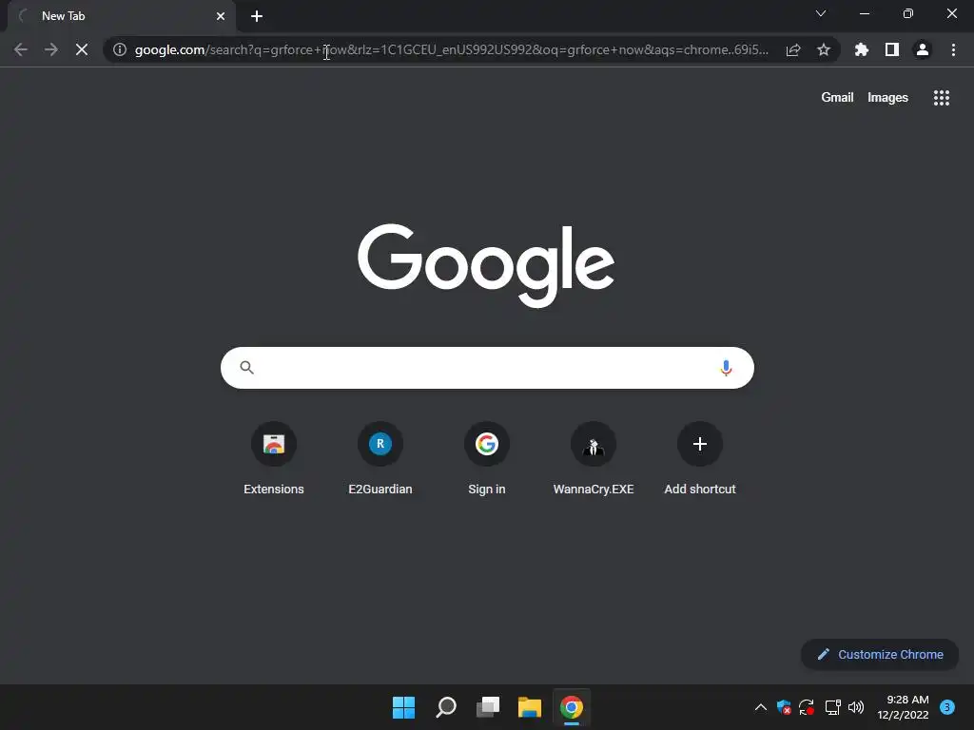
Task: Go back using the browser back arrow
Action: [x=21, y=49]
